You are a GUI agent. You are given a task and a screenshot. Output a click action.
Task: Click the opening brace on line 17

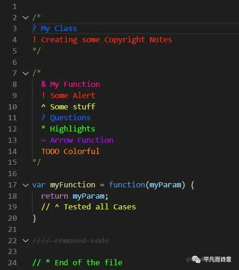click(193, 185)
